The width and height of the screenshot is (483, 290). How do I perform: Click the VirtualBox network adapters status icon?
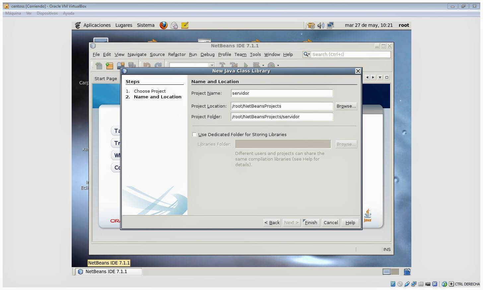coord(414,284)
